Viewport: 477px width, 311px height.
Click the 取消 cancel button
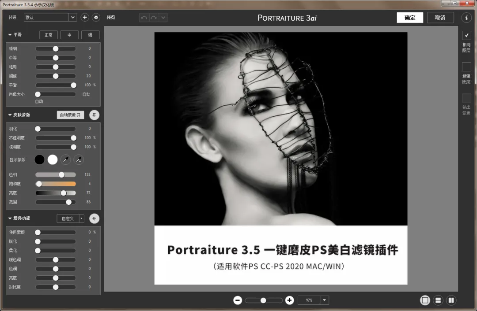click(440, 18)
